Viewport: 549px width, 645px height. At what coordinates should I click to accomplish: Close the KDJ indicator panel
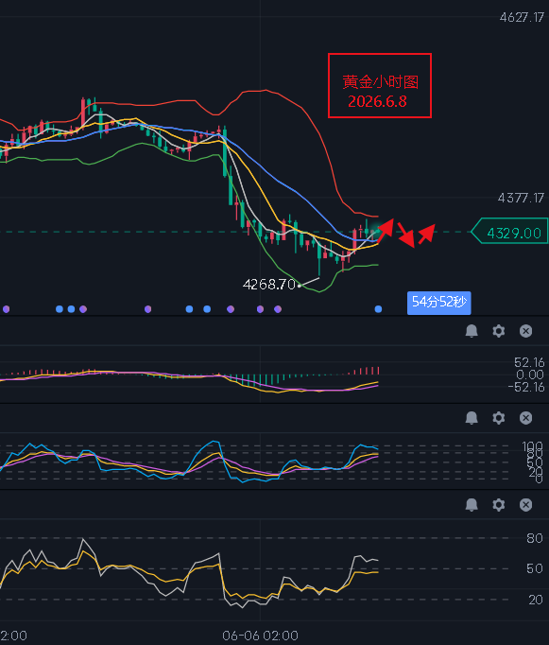pyautogui.click(x=525, y=417)
